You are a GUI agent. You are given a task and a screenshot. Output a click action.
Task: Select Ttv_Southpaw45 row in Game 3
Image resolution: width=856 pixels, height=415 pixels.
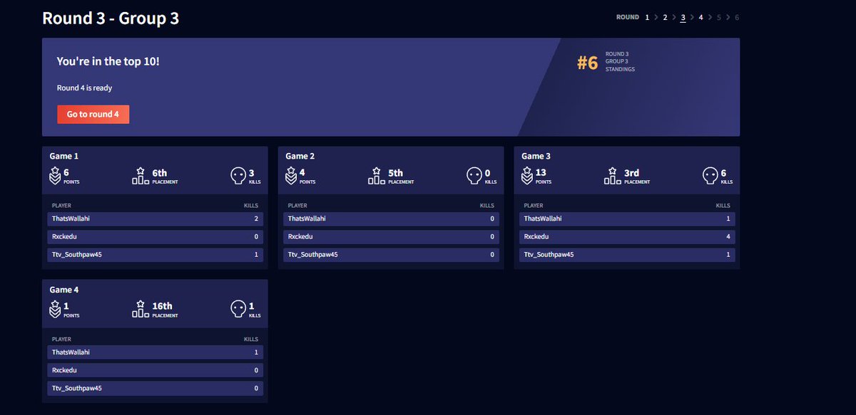click(627, 254)
